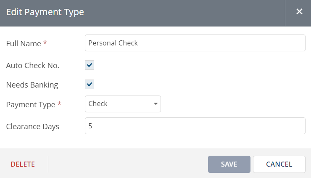Click the Payment Type label
This screenshot has width=311, height=178.
click(x=31, y=104)
